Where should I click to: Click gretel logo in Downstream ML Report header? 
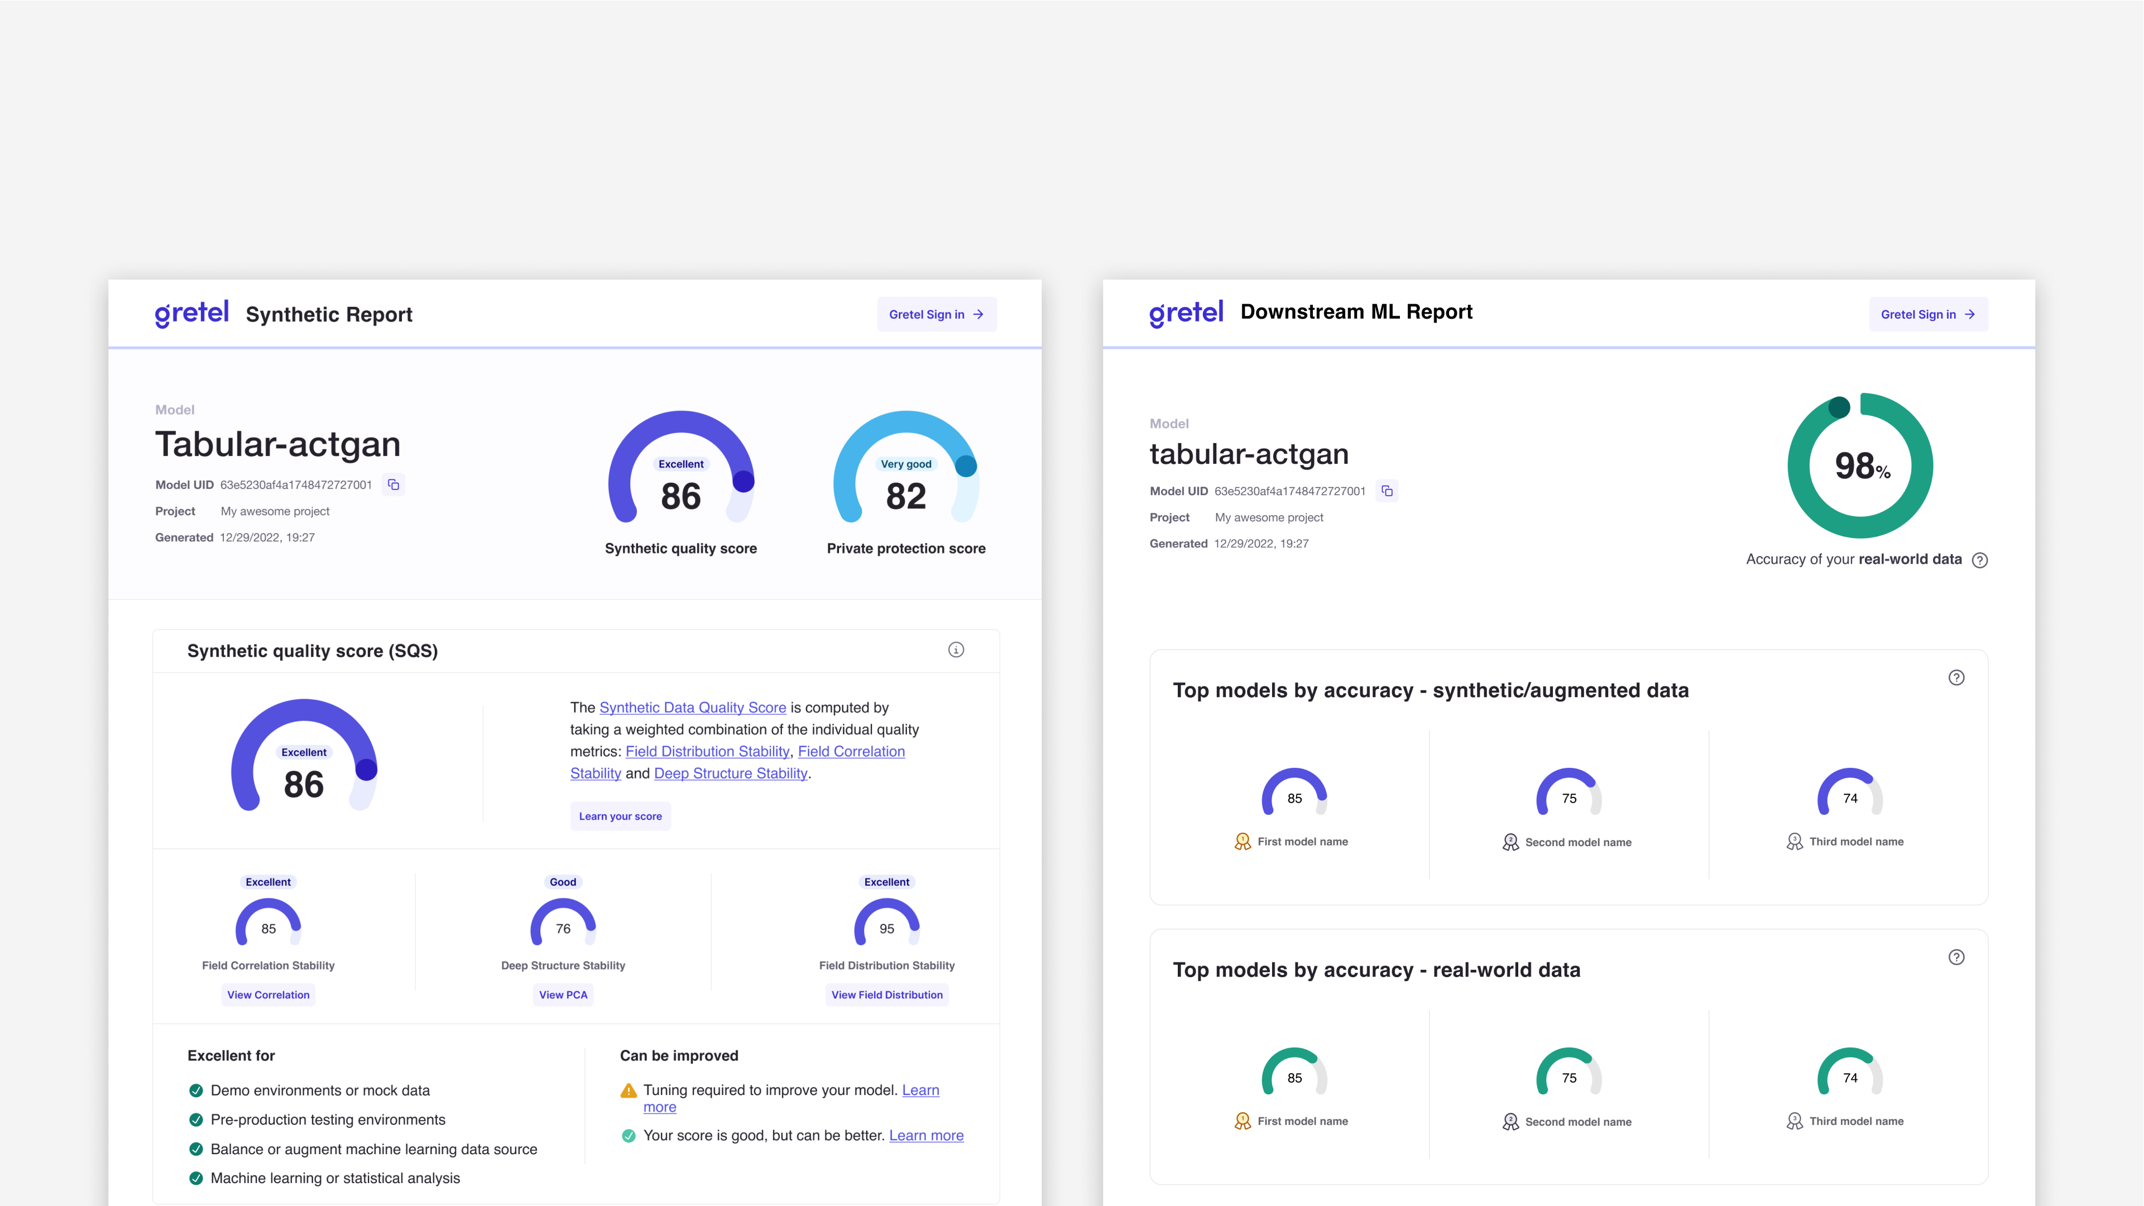click(1186, 314)
